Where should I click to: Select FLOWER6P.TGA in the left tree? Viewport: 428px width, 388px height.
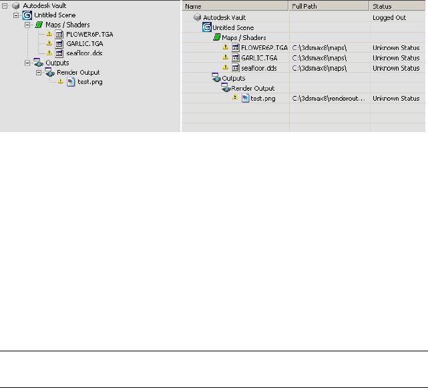point(89,34)
